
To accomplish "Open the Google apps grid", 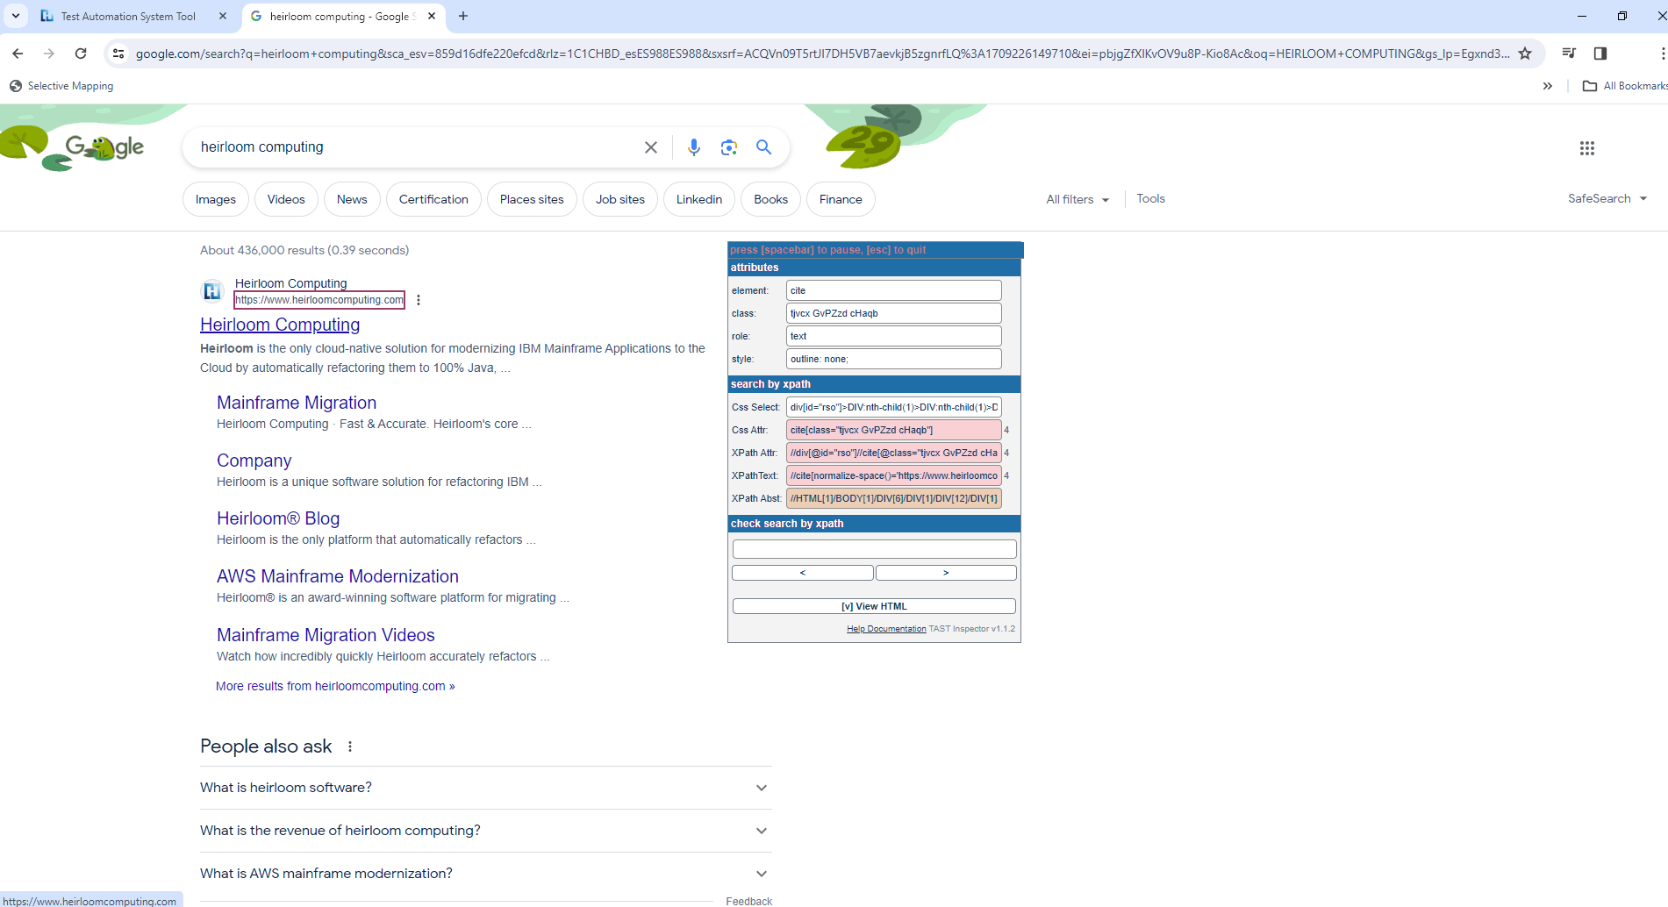I will pyautogui.click(x=1586, y=148).
